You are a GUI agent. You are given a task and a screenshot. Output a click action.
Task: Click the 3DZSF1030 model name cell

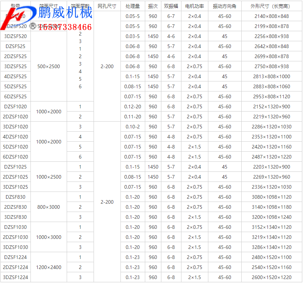15,247
